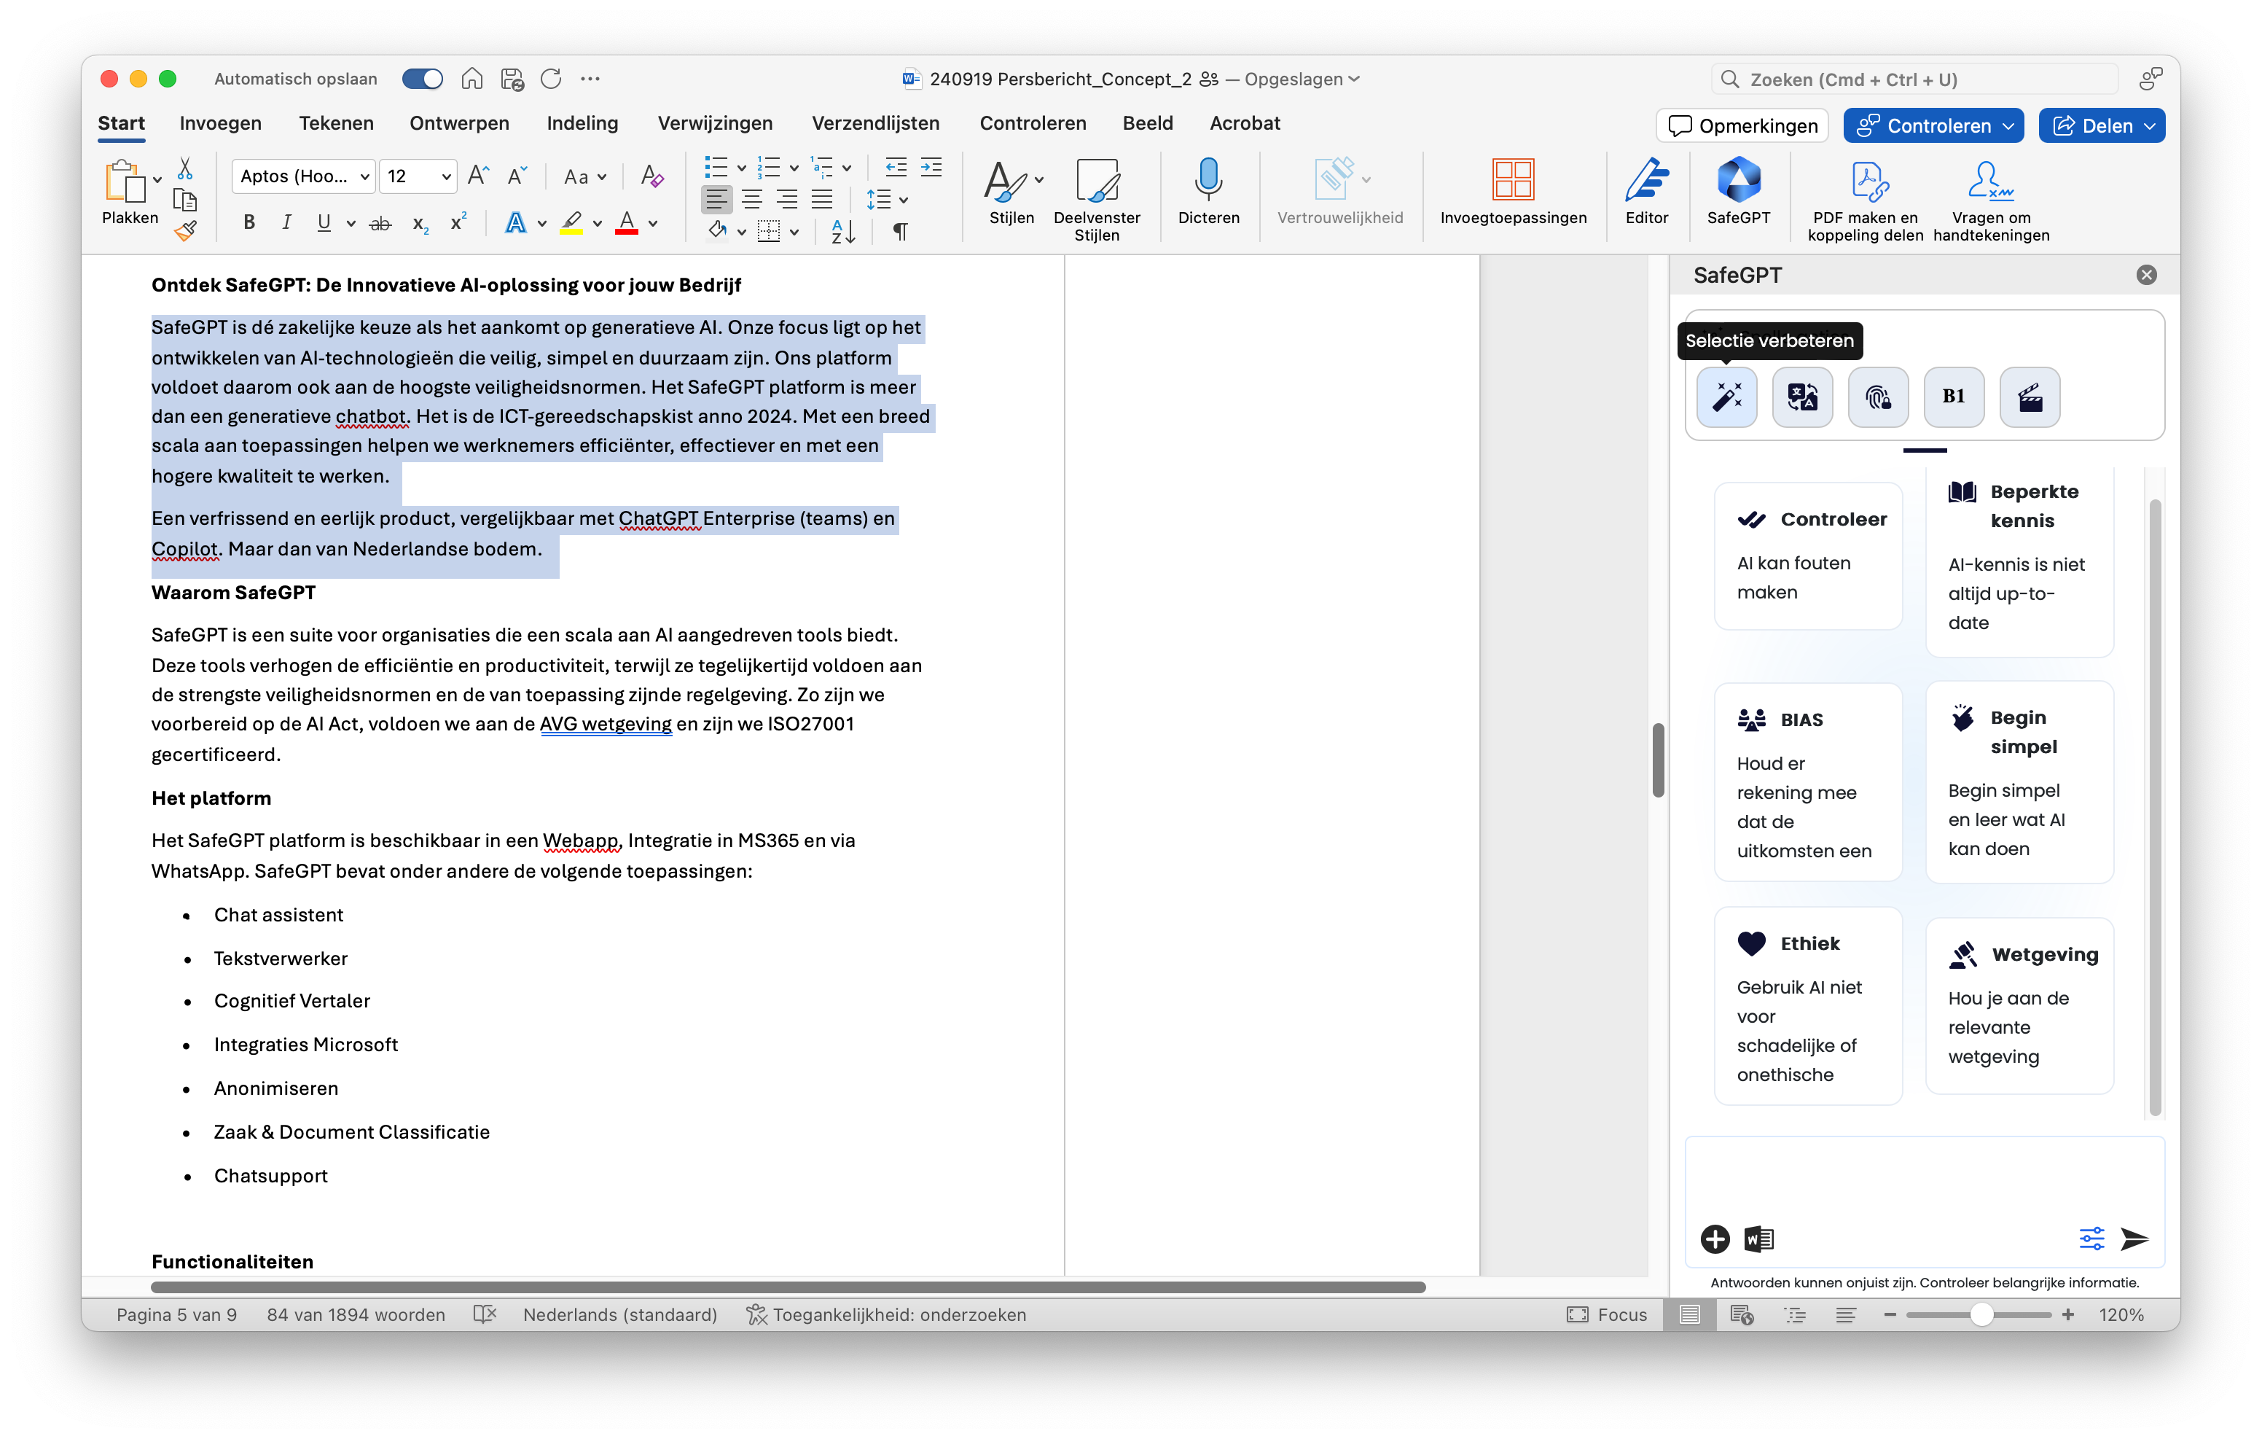Click the fingerprint anonymize icon in SafeGPT
Viewport: 2262px width, 1439px height.
[x=1878, y=397]
